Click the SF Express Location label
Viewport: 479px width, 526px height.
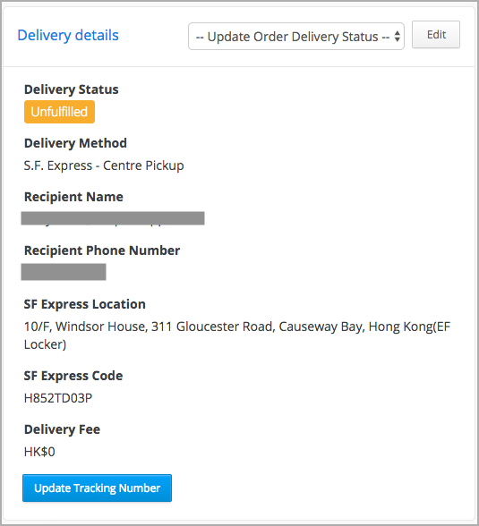click(84, 304)
